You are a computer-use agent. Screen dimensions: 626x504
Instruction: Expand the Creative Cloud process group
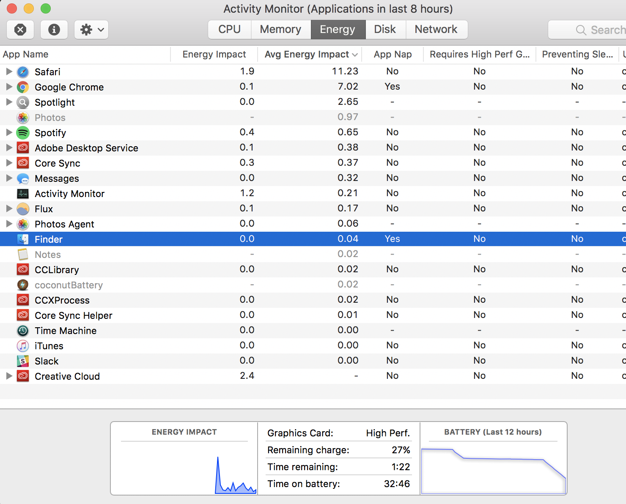click(x=9, y=376)
